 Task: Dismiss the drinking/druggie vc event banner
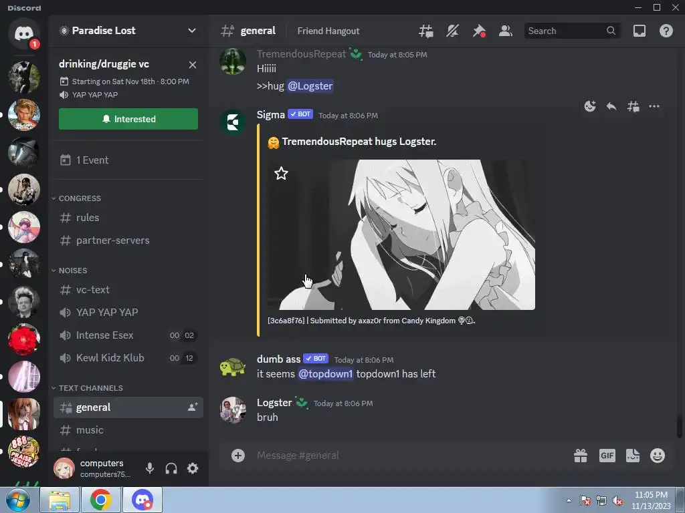point(192,65)
